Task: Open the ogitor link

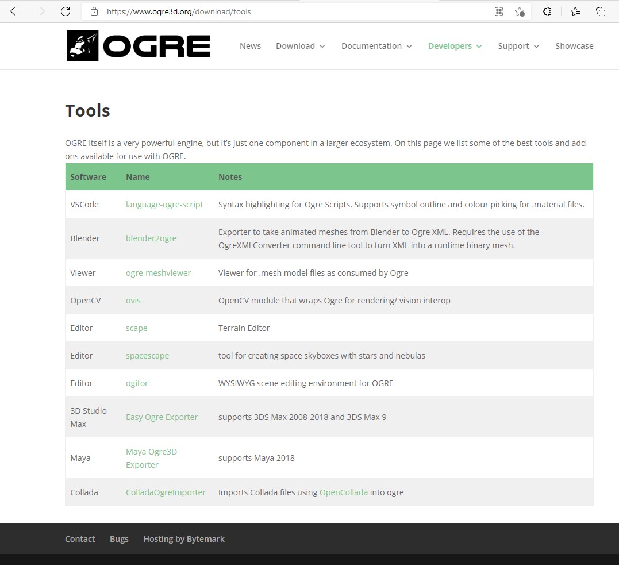Action: [137, 383]
